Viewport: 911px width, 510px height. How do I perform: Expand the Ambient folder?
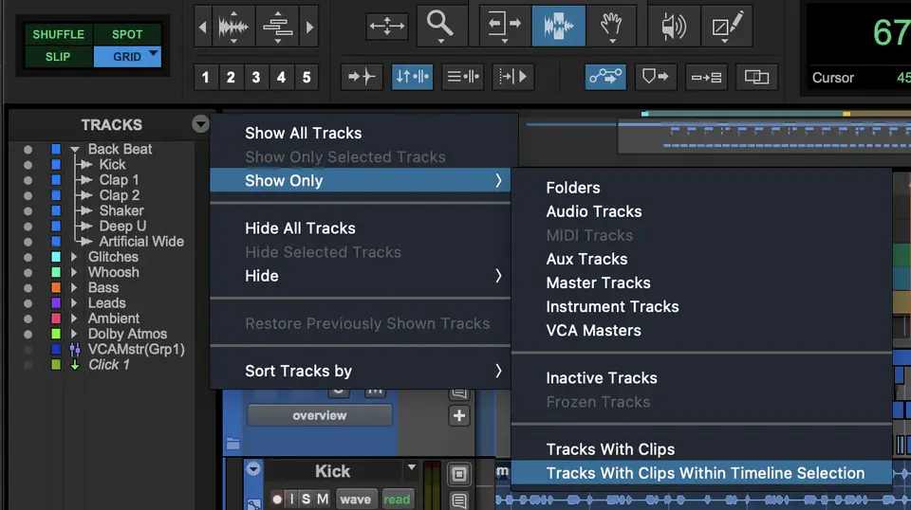(74, 318)
